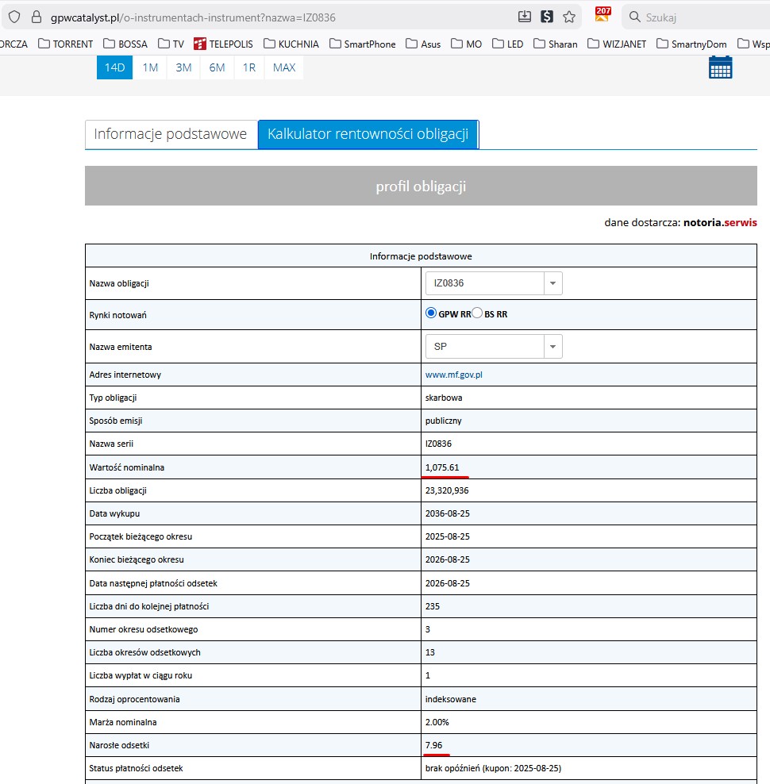The width and height of the screenshot is (770, 784).
Task: Switch to Informacje podstawowe tab
Action: pyautogui.click(x=171, y=134)
